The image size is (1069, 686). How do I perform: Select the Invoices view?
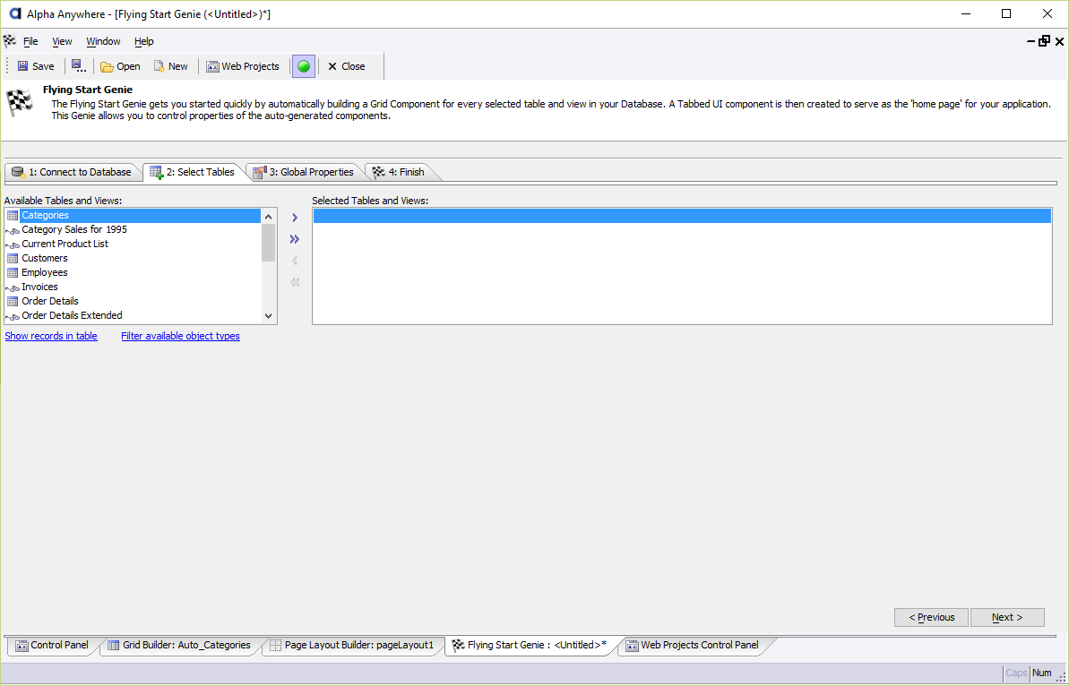[133, 287]
